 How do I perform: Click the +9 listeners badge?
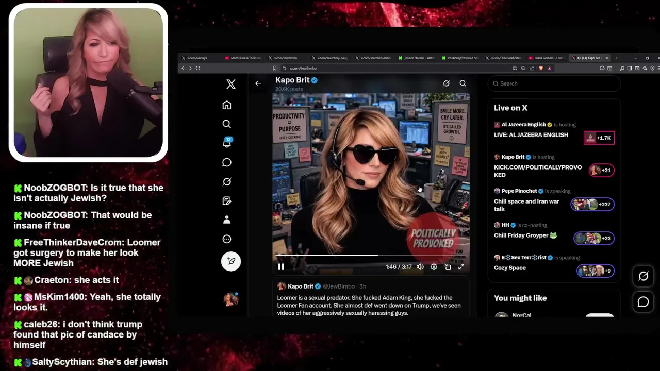click(596, 271)
